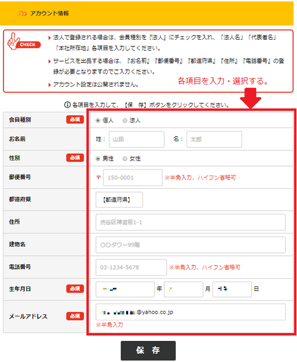The width and height of the screenshot is (297, 362).
Task: Click the 住所 row label
Action: pos(14,222)
